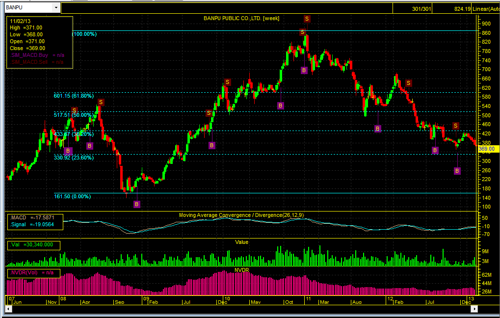Select the 330.92 (23.60%) Fibonacci label
500x318 pixels.
[74, 158]
